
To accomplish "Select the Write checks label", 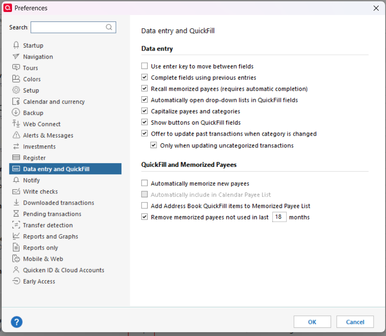I will [x=40, y=191].
